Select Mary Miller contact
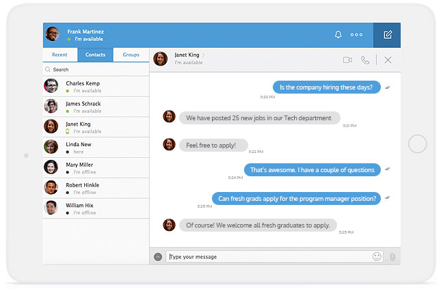This screenshot has height=289, width=441. [96, 168]
